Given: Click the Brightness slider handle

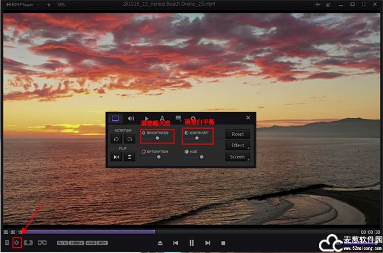Looking at the screenshot, I should [157, 138].
